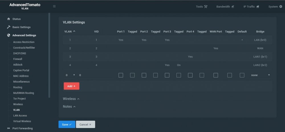285x132 pixels.
Task: Check the WAN Port Tagged checkbox
Action: 229,75
